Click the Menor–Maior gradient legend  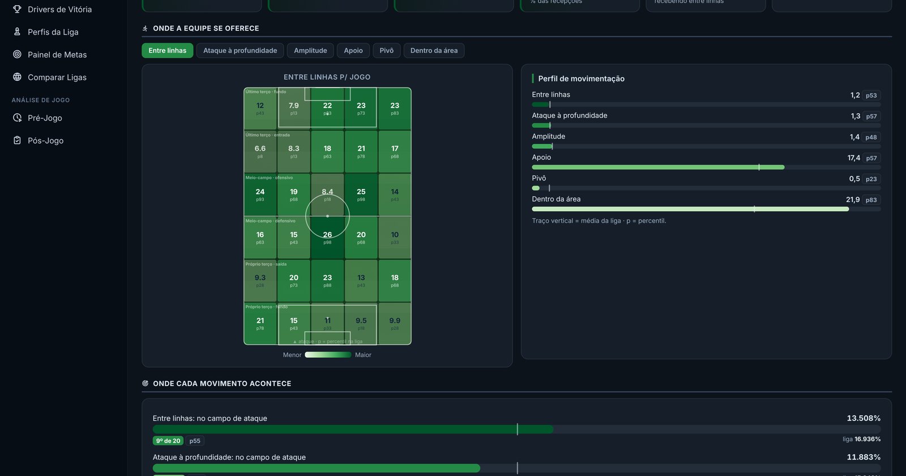(328, 355)
